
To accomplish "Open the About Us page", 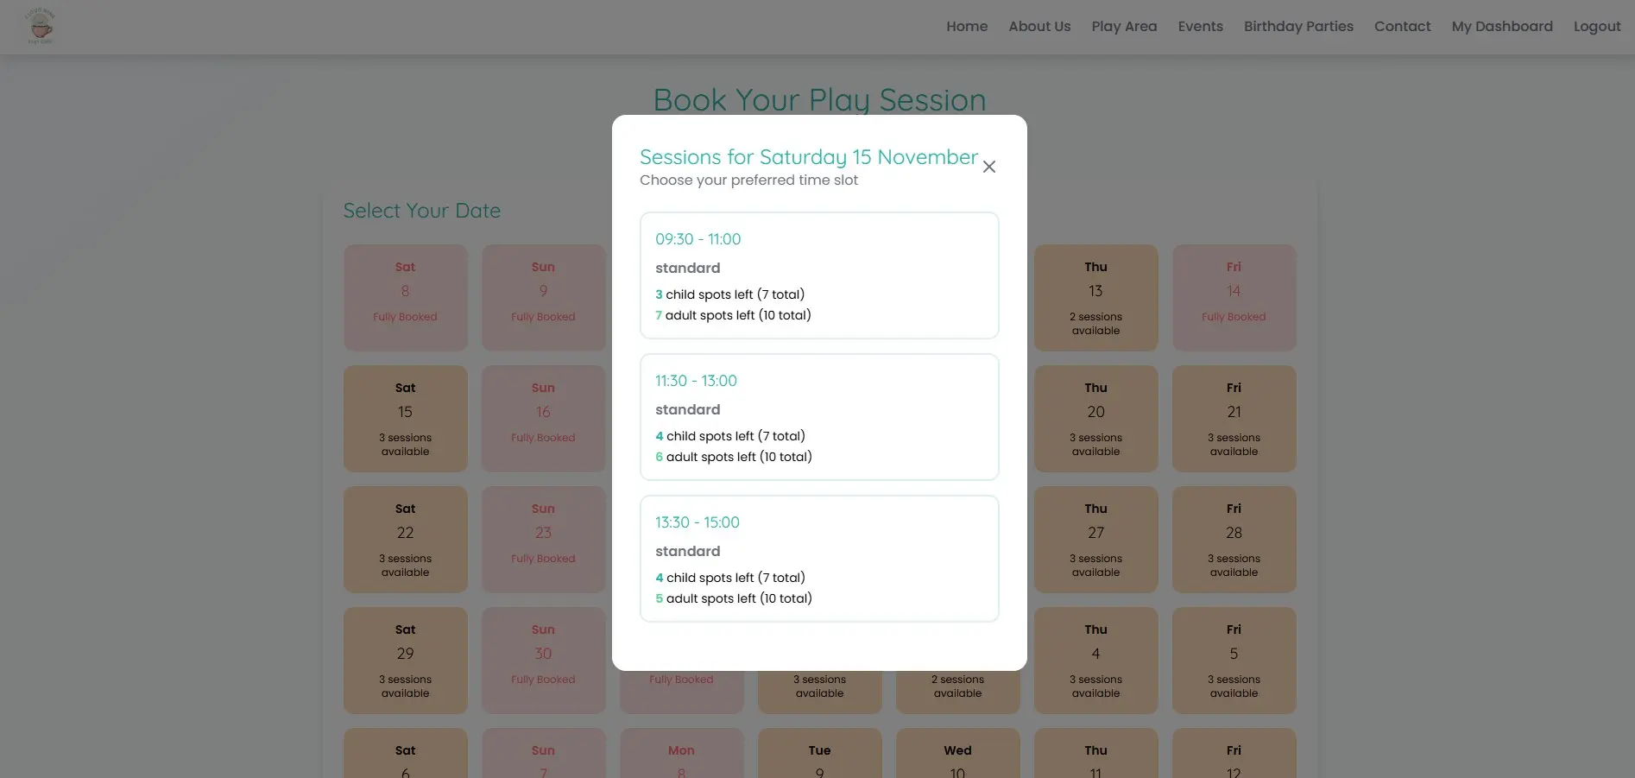I will [x=1038, y=26].
